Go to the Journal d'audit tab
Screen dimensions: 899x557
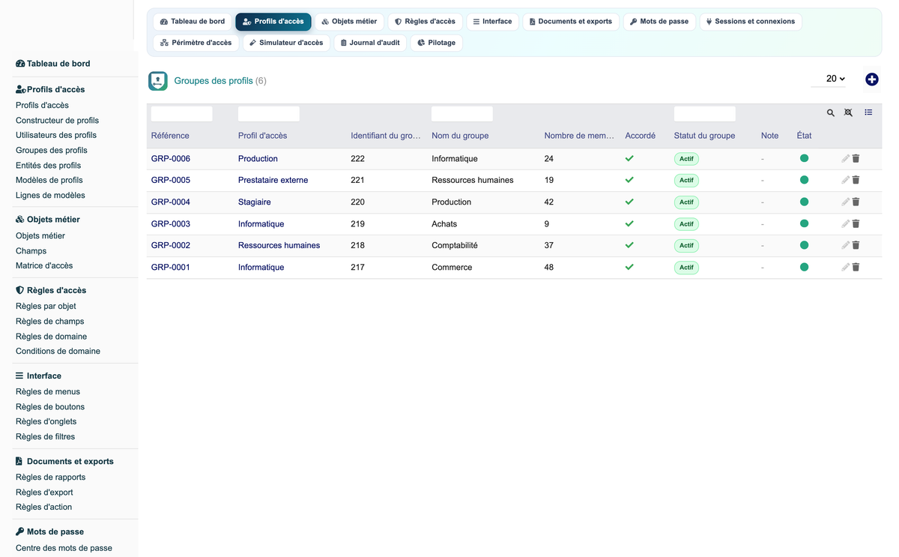[x=370, y=43]
